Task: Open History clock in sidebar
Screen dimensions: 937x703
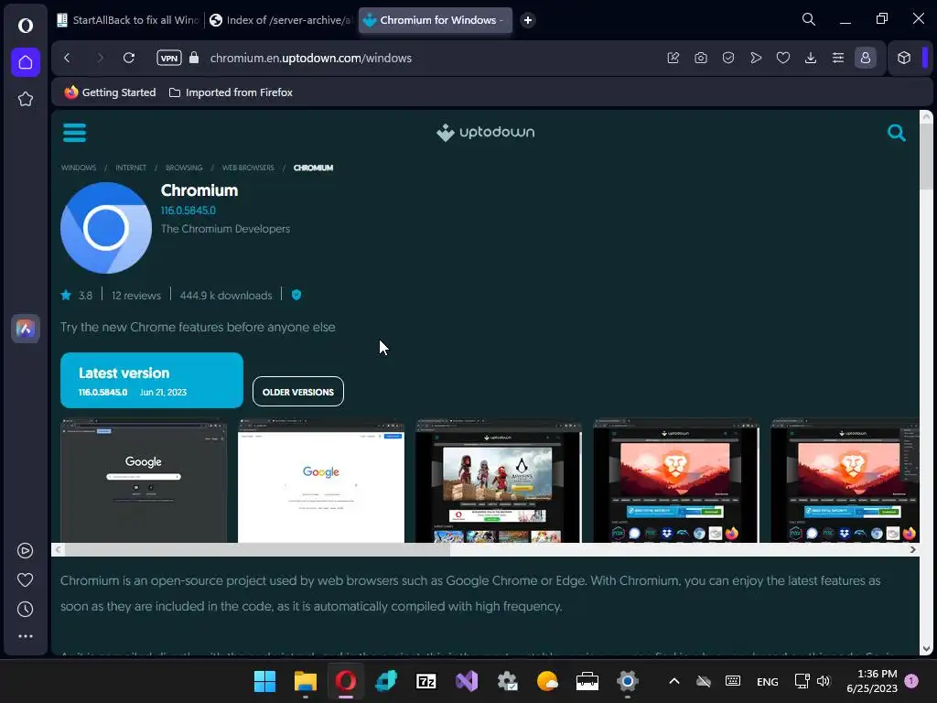Action: [25, 609]
